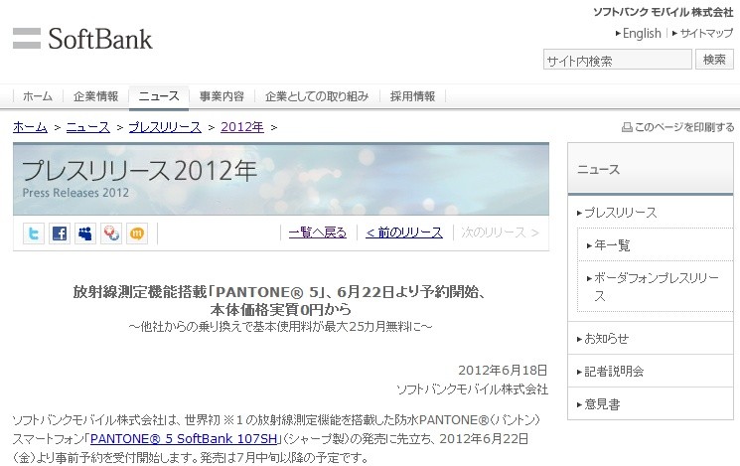Go to the 事業内容 menu item

coord(222,96)
